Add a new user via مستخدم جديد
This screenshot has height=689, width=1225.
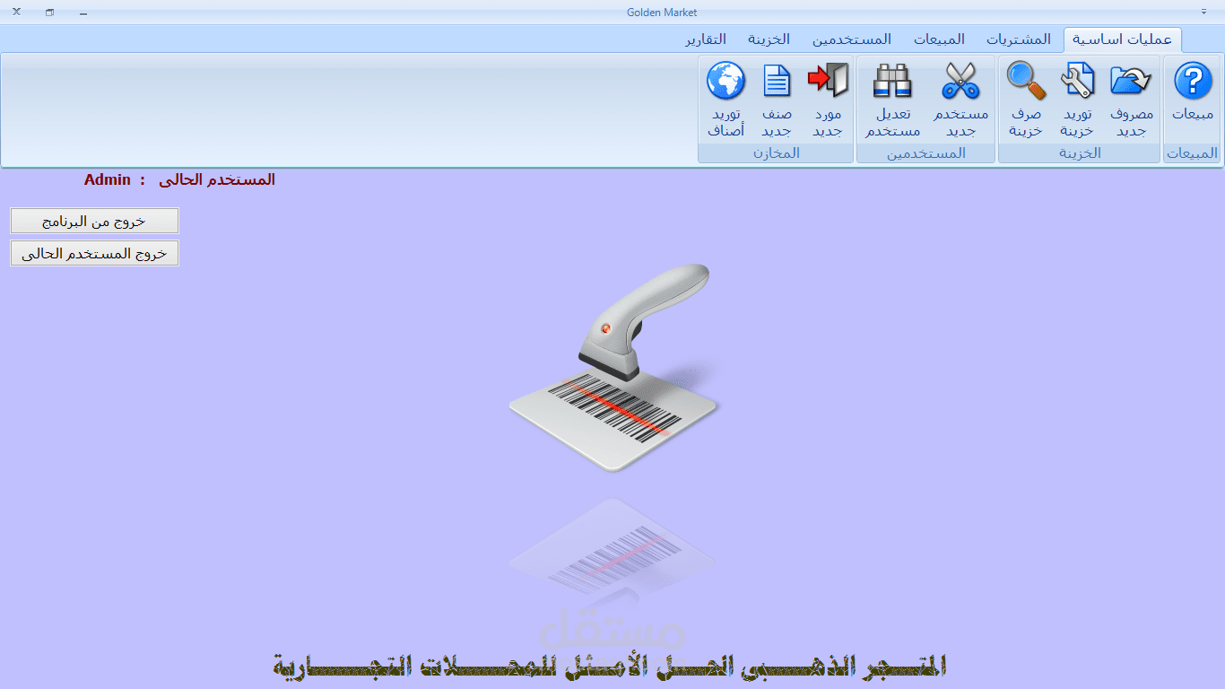point(960,100)
